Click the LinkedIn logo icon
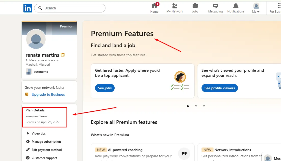Viewport: 281px width, 161px height. tap(28, 8)
